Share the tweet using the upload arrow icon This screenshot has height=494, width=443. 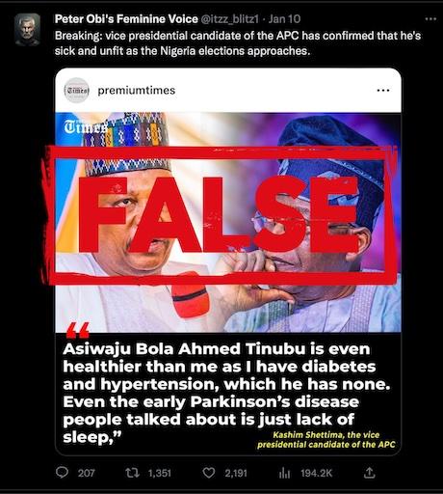pos(370,473)
